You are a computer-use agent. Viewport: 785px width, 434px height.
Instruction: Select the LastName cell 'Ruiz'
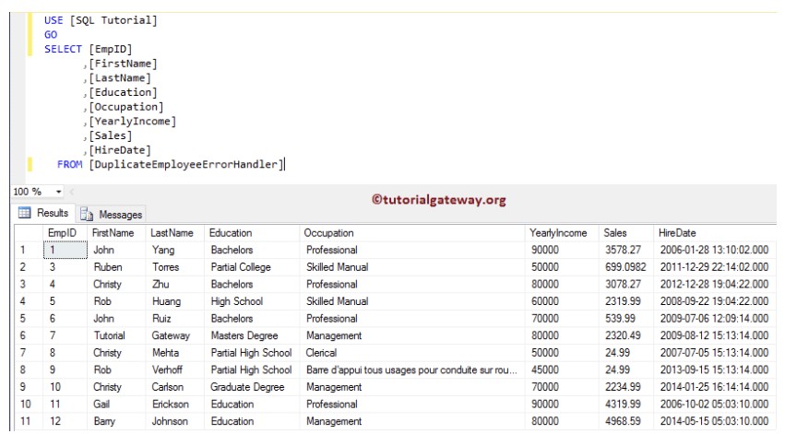(175, 319)
